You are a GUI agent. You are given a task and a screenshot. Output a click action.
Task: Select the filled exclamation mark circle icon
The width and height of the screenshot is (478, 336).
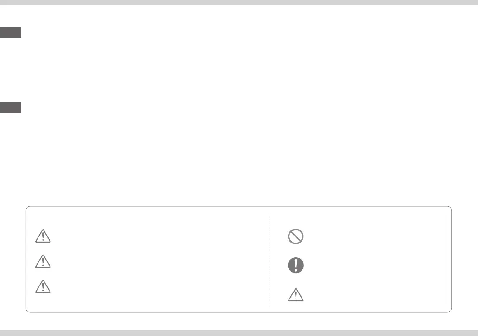296,265
